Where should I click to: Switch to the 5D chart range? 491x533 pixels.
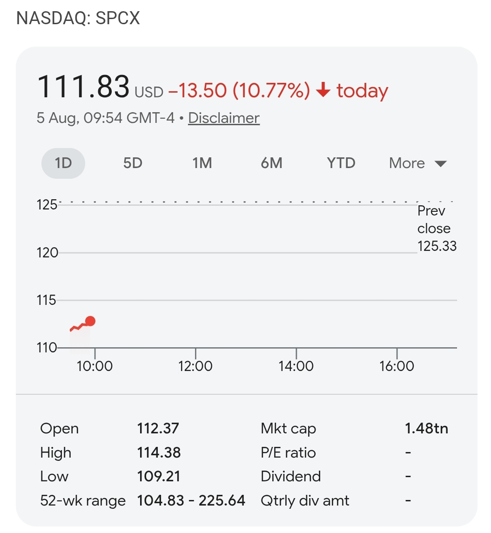pyautogui.click(x=133, y=163)
